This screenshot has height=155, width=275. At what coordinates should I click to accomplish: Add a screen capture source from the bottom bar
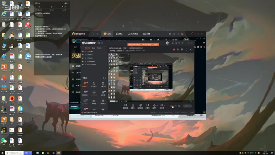click(x=125, y=106)
